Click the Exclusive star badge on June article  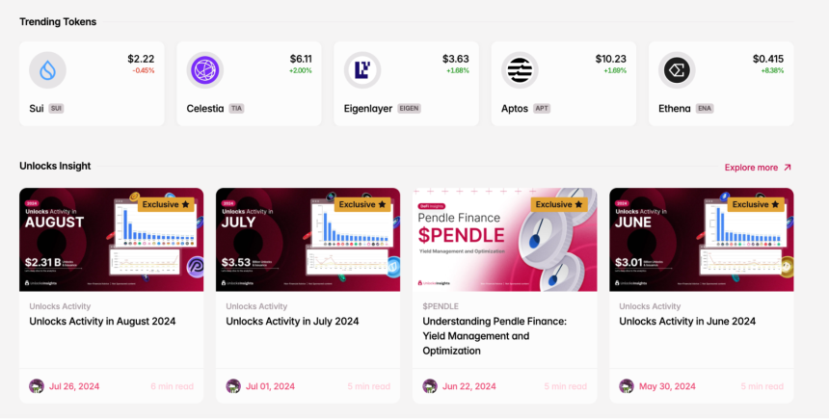(x=756, y=204)
